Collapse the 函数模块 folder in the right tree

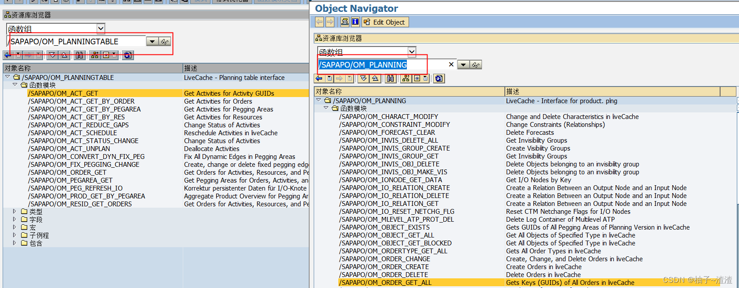click(x=326, y=108)
